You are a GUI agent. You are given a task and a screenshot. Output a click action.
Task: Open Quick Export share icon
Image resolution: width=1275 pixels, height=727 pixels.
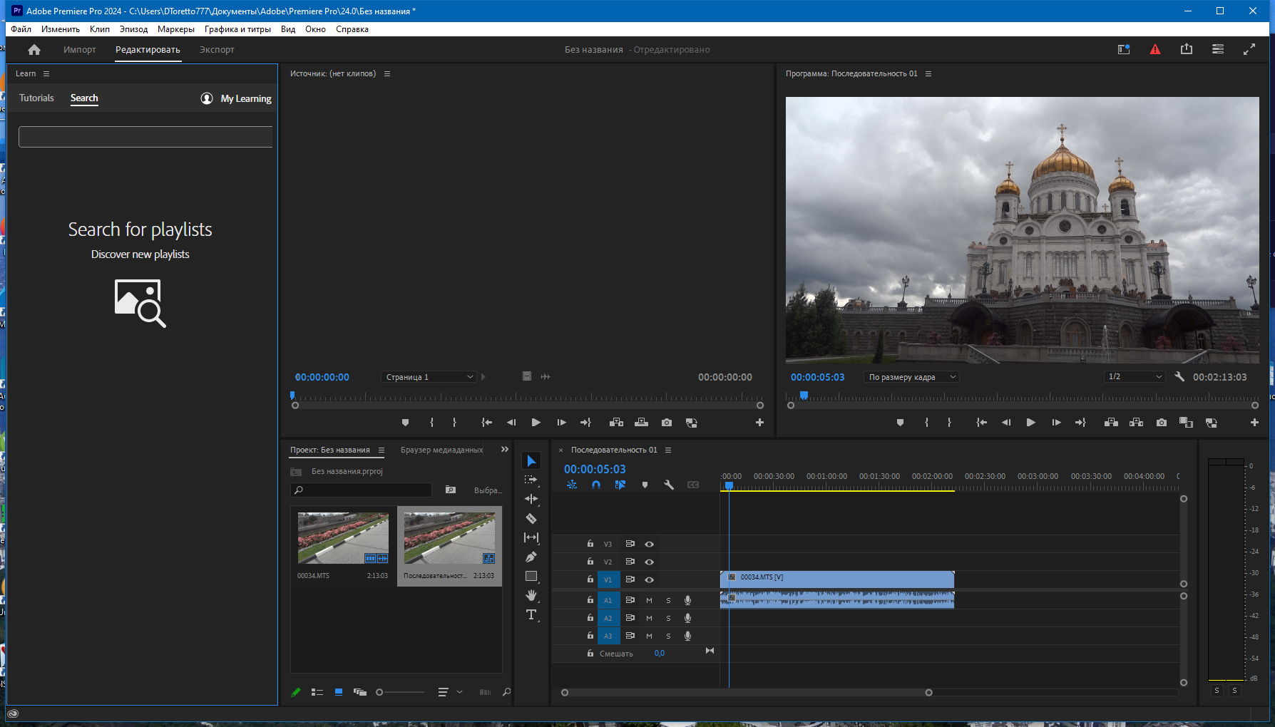pos(1187,49)
